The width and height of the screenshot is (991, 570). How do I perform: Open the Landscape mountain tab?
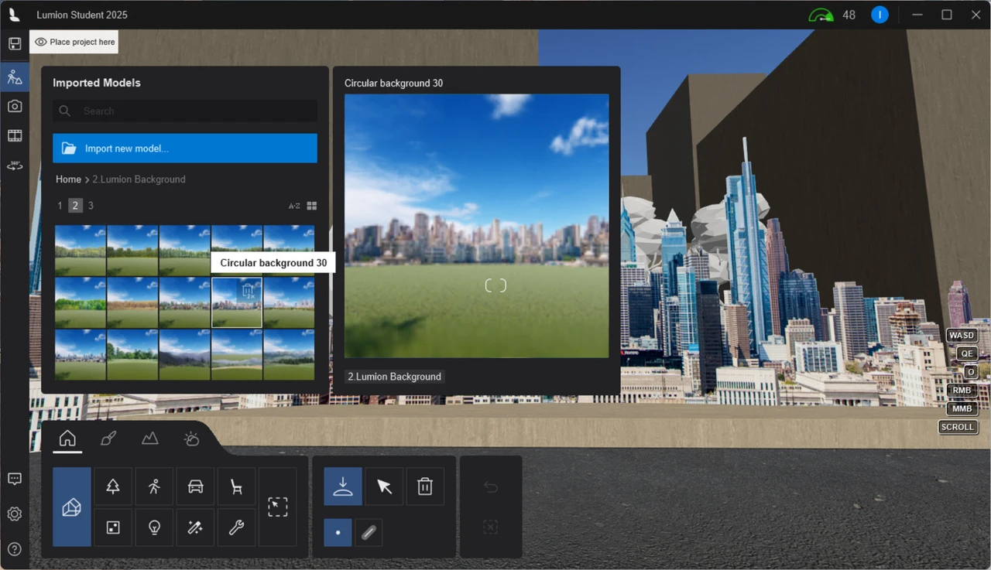click(149, 439)
